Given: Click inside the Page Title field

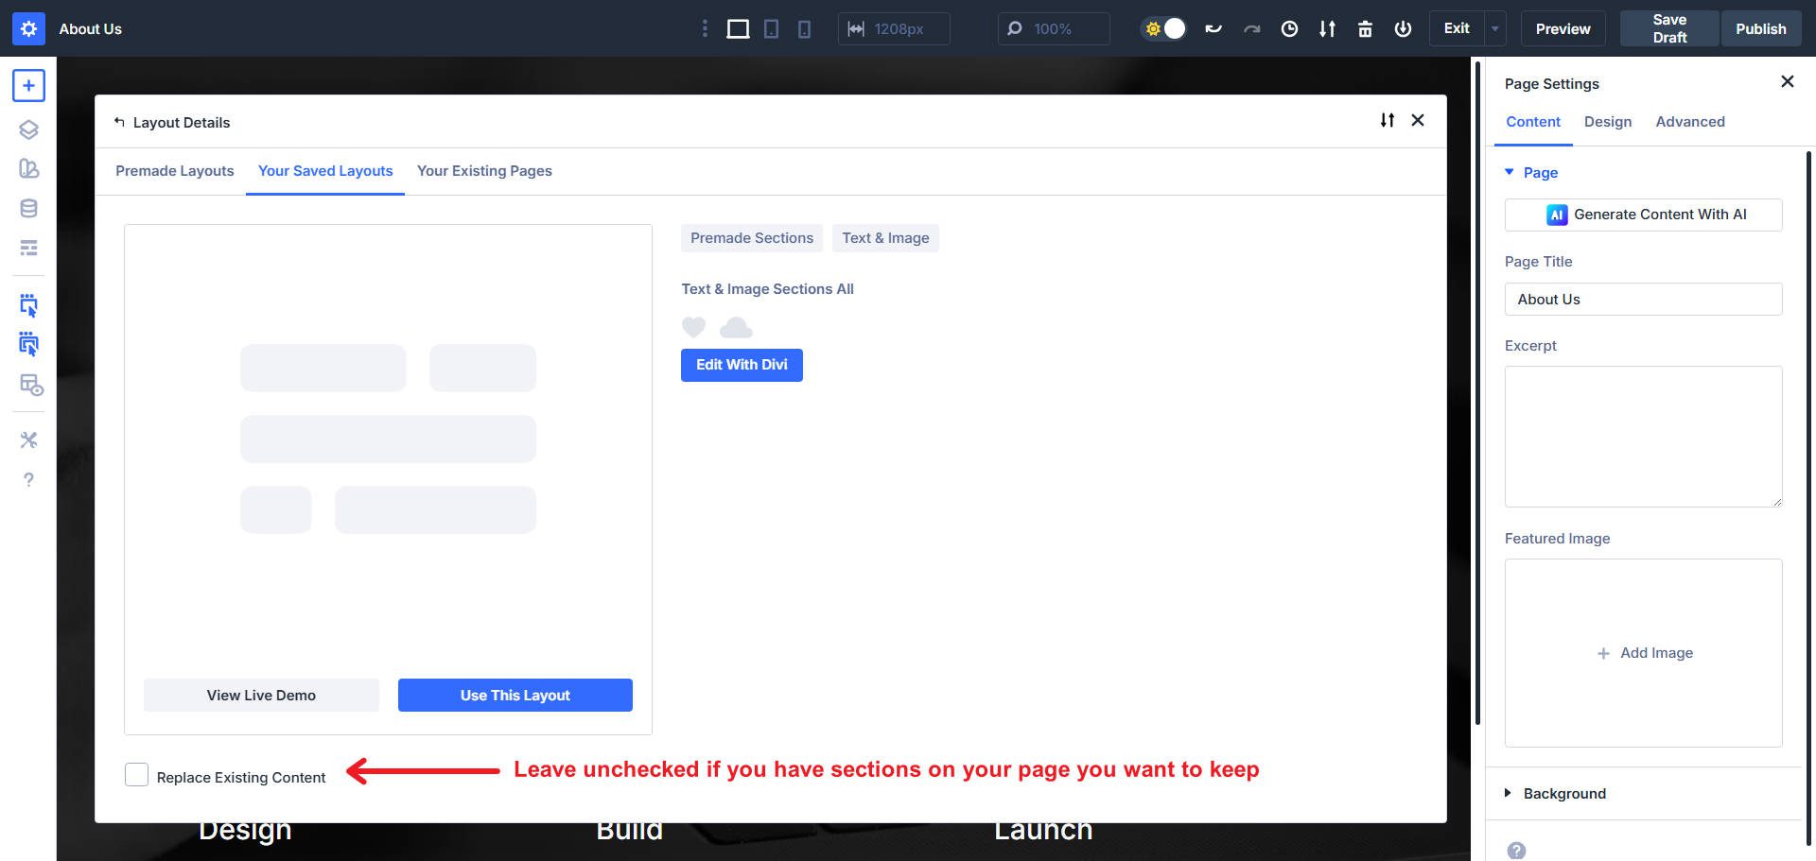Looking at the screenshot, I should coord(1643,299).
